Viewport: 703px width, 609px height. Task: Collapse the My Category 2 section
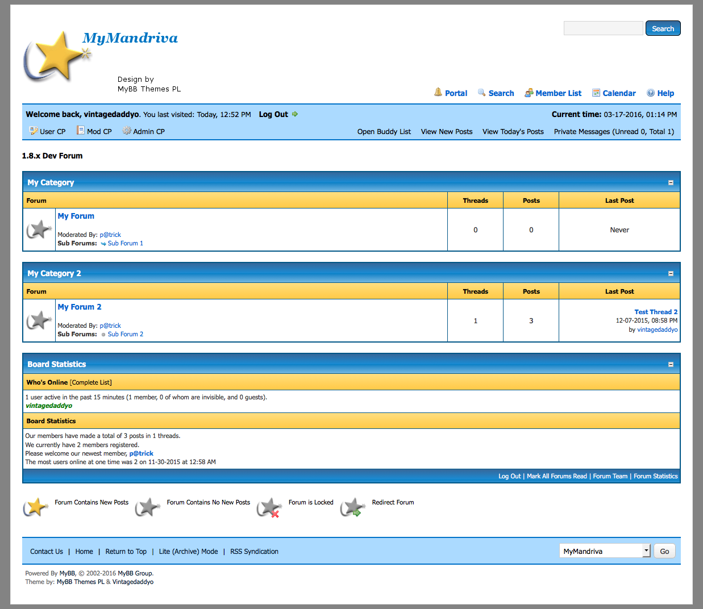pyautogui.click(x=671, y=273)
